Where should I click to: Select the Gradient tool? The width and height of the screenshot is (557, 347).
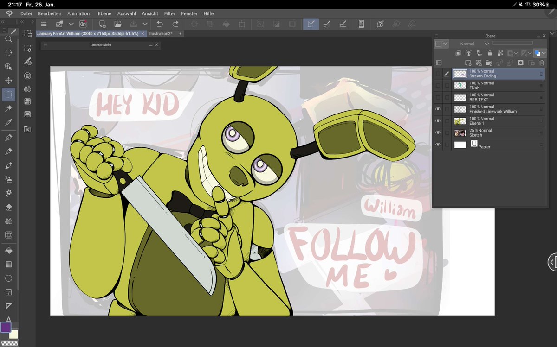pos(8,263)
